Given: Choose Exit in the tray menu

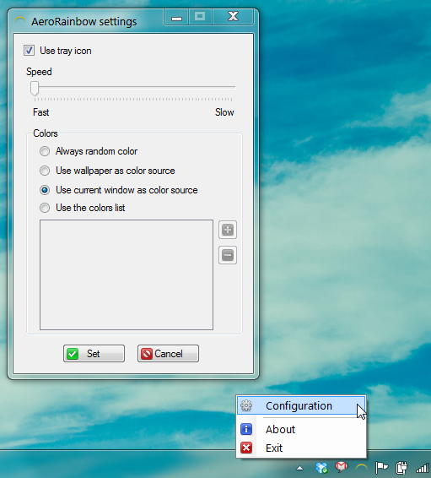Looking at the screenshot, I should [301, 448].
